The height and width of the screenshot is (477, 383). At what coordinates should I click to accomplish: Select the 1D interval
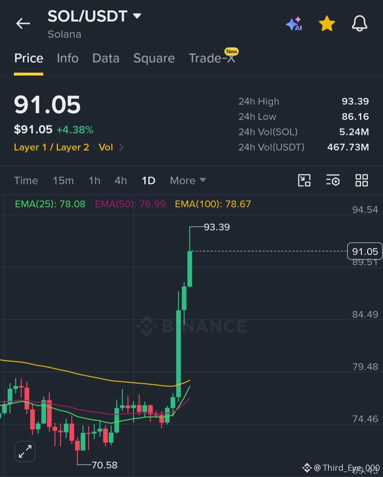(149, 180)
